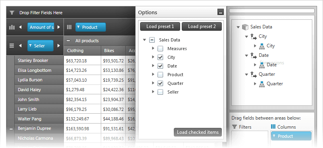Image resolution: width=323 pixels, height=148 pixels.
Task: Click the Columns icon in field areas
Action: coord(273,127)
